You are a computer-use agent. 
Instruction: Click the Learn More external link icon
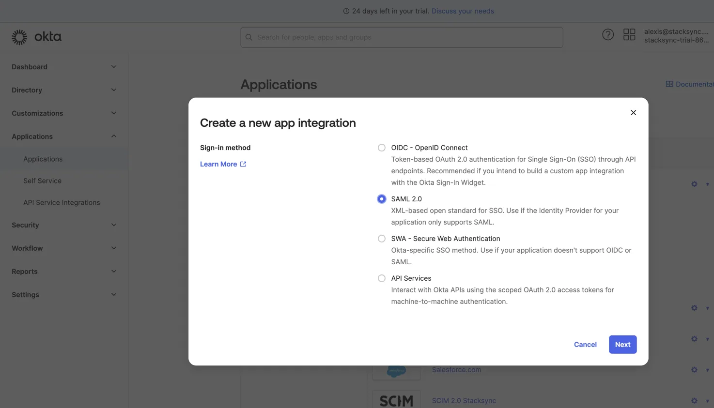pos(243,164)
